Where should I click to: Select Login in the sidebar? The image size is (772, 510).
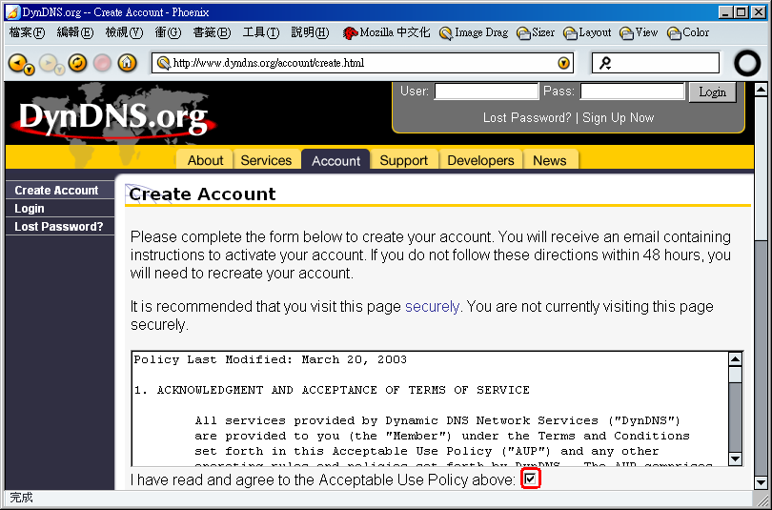coord(60,208)
